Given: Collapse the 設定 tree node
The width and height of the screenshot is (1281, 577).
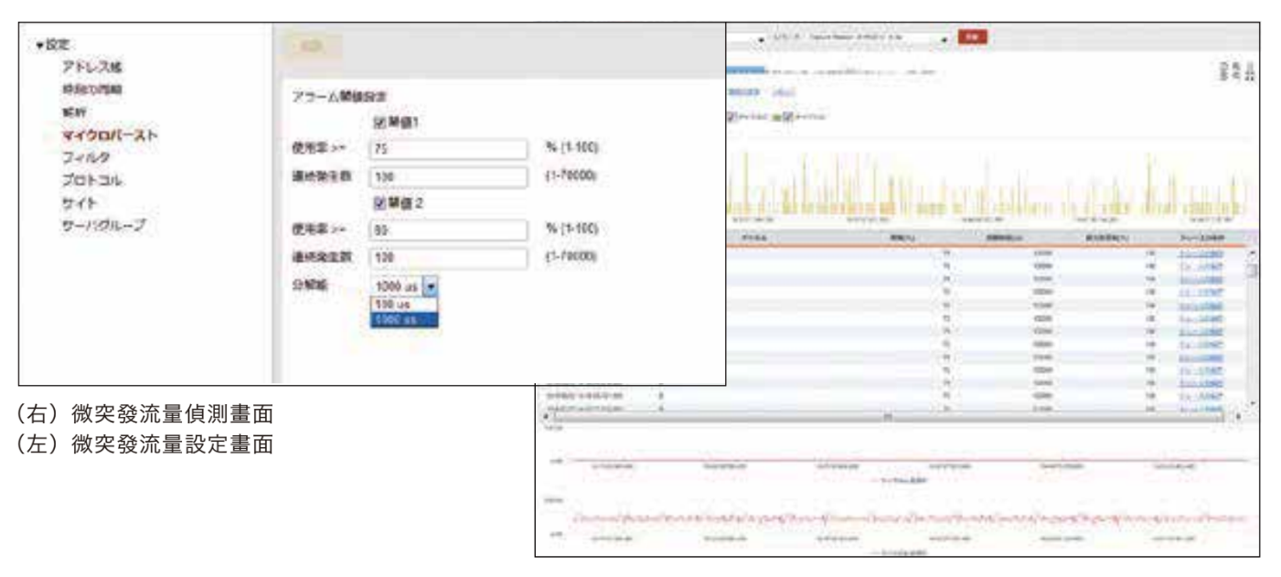Looking at the screenshot, I should click(x=38, y=45).
